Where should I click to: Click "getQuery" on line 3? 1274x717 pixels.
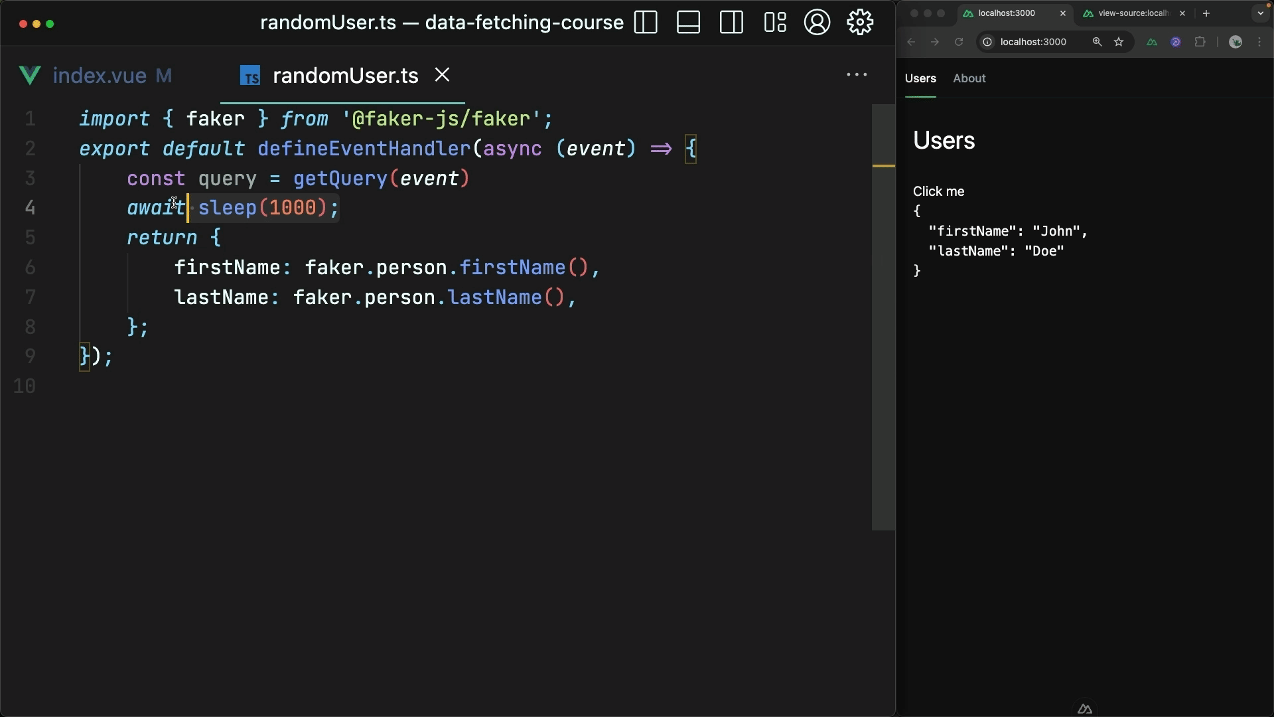point(340,179)
